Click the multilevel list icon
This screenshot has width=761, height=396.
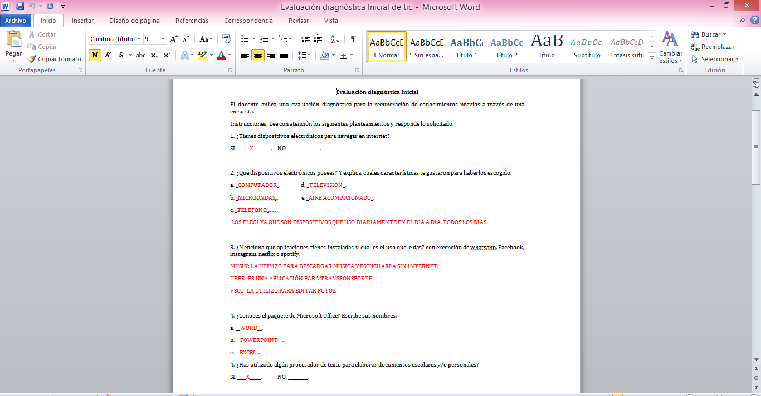point(284,39)
